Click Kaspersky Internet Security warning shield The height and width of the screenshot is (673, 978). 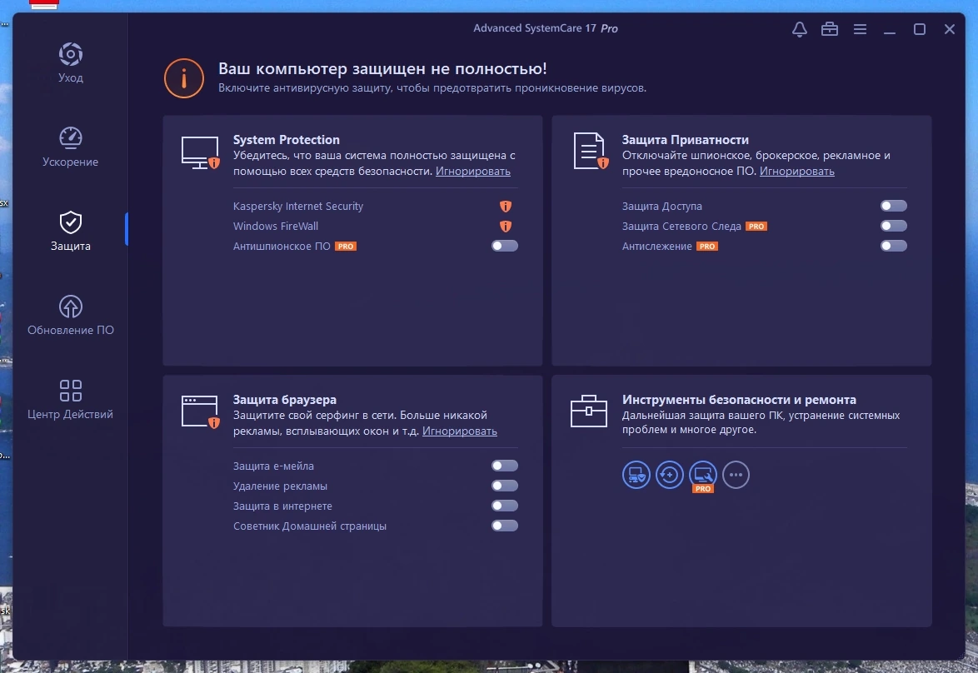tap(505, 207)
